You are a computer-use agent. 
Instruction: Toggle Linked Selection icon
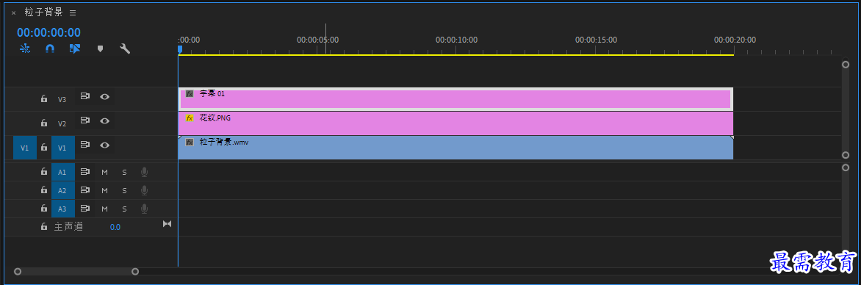(x=75, y=49)
